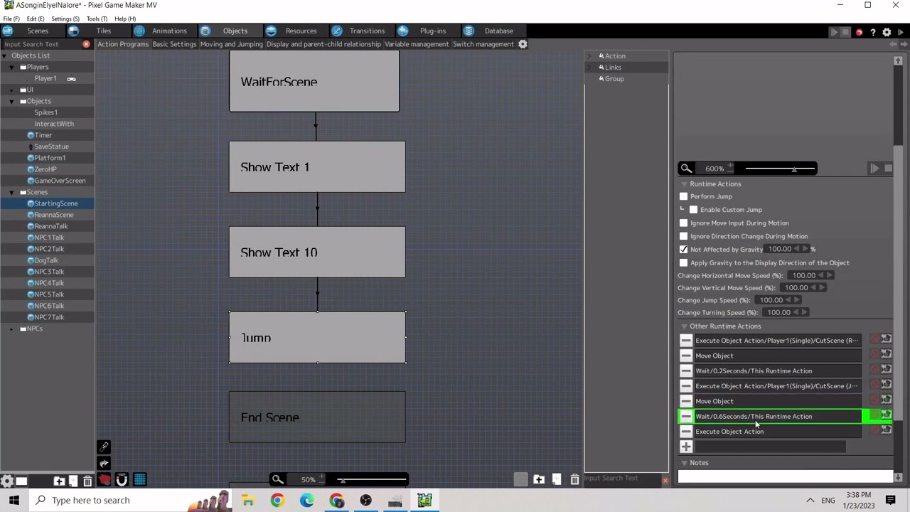Uncheck Not Affected by Gravity

[x=683, y=250]
